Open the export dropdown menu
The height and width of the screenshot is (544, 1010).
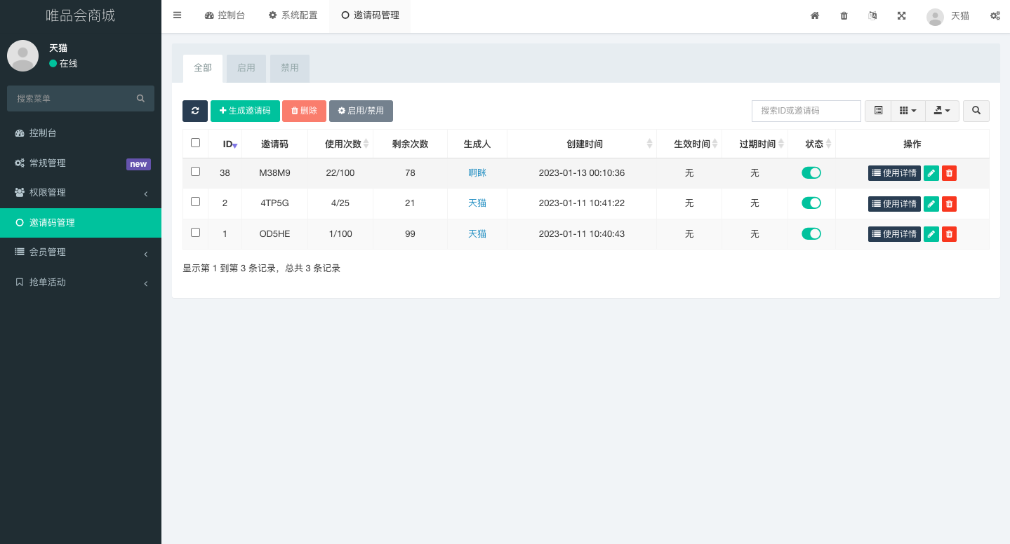[x=942, y=111]
